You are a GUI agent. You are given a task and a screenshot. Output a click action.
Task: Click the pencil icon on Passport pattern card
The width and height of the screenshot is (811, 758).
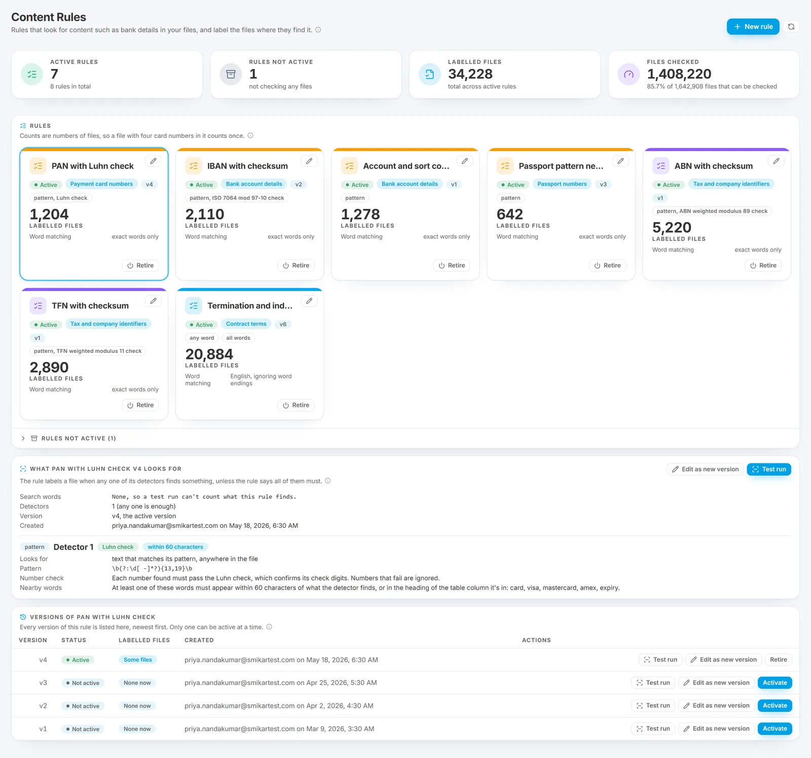point(620,161)
